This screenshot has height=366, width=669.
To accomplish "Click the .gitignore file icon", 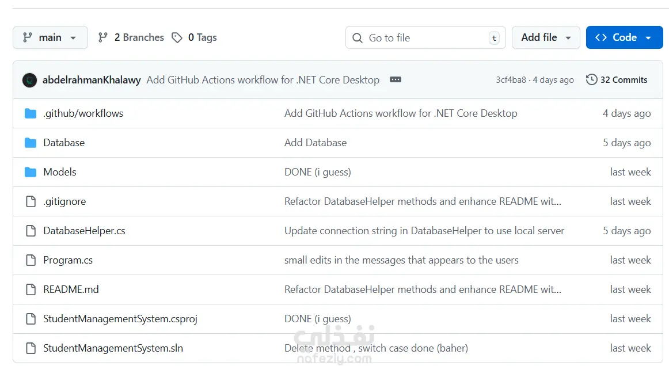I will (31, 201).
